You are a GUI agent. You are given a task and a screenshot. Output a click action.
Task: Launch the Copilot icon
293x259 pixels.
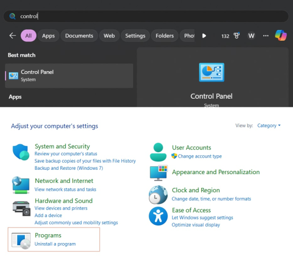pos(281,35)
